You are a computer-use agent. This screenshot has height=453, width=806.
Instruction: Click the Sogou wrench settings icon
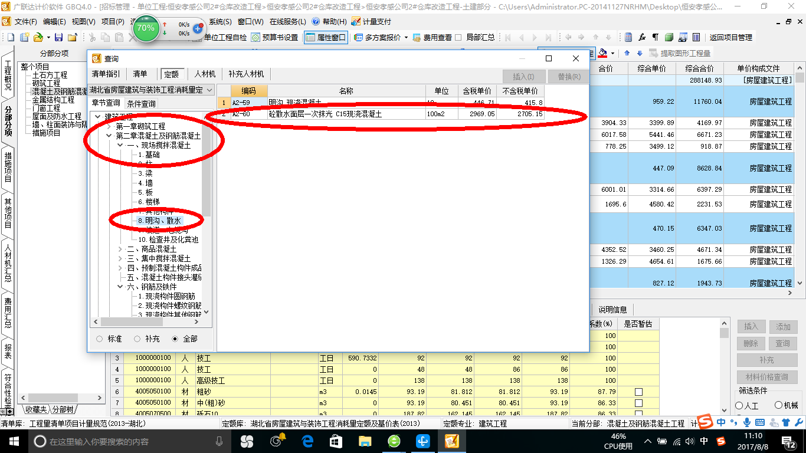point(798,422)
